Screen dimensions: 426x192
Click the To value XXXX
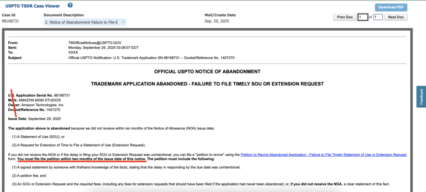pos(73,52)
